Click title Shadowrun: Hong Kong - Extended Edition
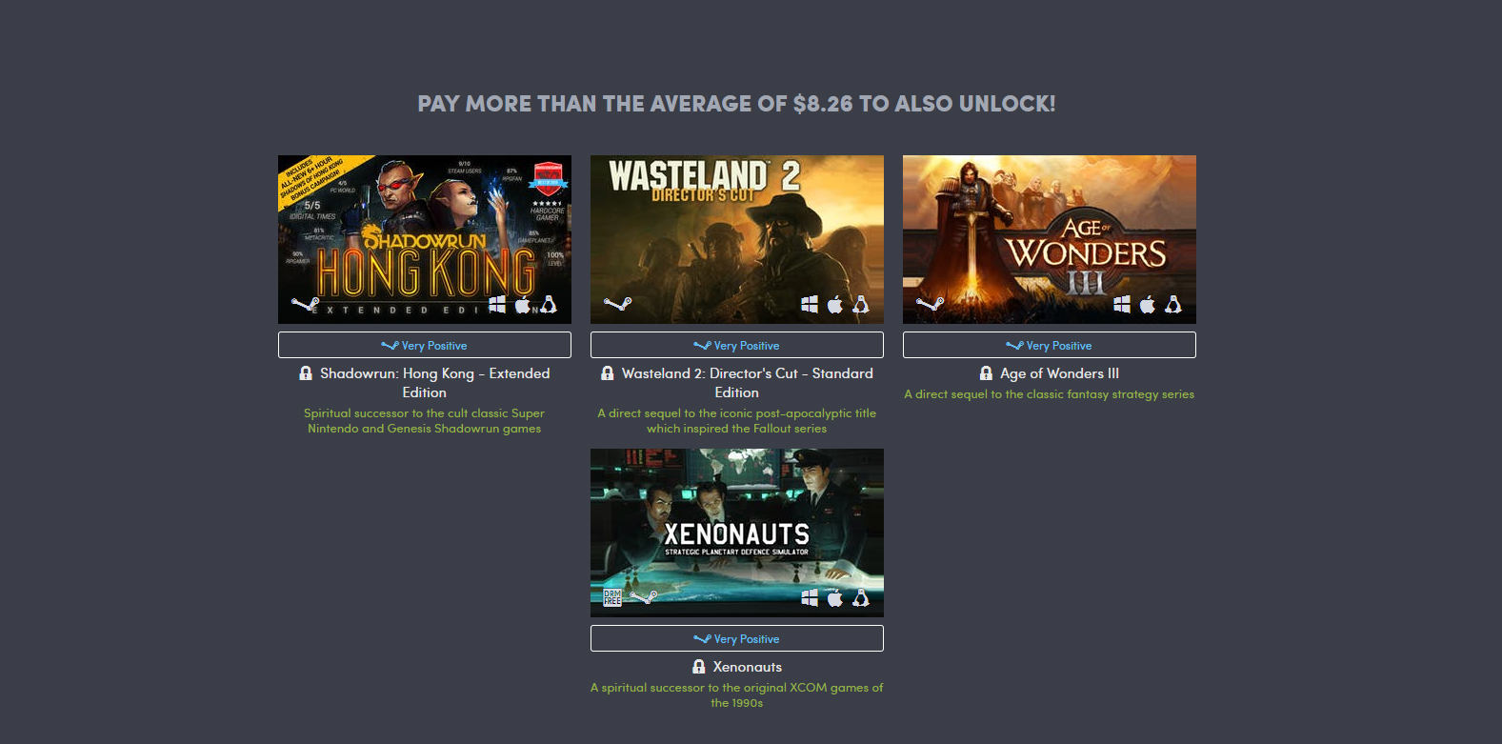Image resolution: width=1502 pixels, height=744 pixels. pyautogui.click(x=435, y=383)
